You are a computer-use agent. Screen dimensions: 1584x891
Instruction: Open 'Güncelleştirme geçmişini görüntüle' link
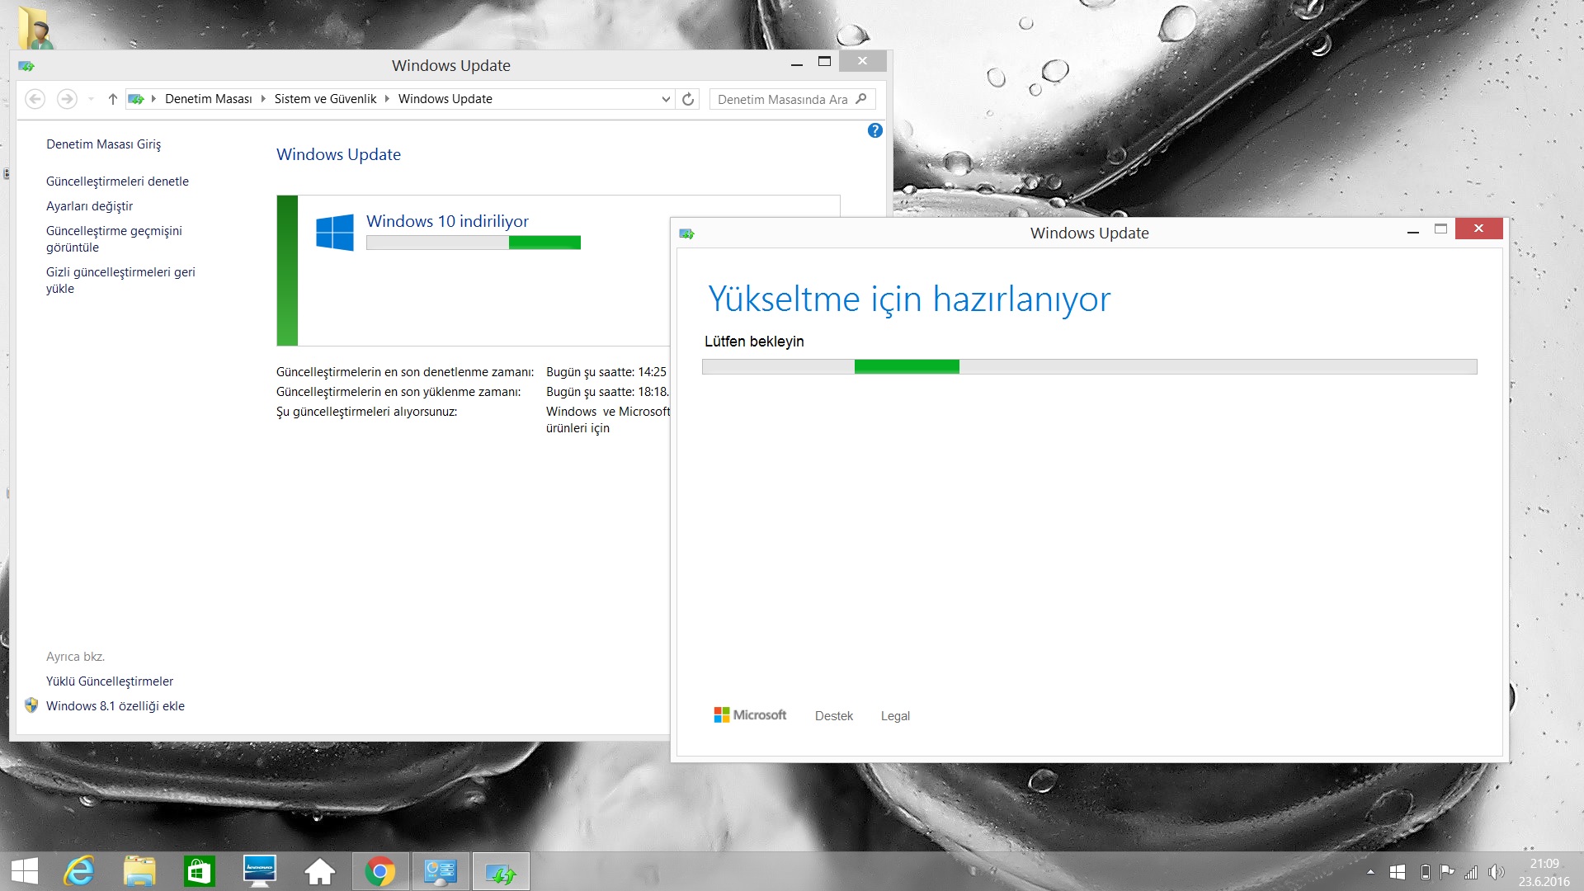click(x=114, y=239)
